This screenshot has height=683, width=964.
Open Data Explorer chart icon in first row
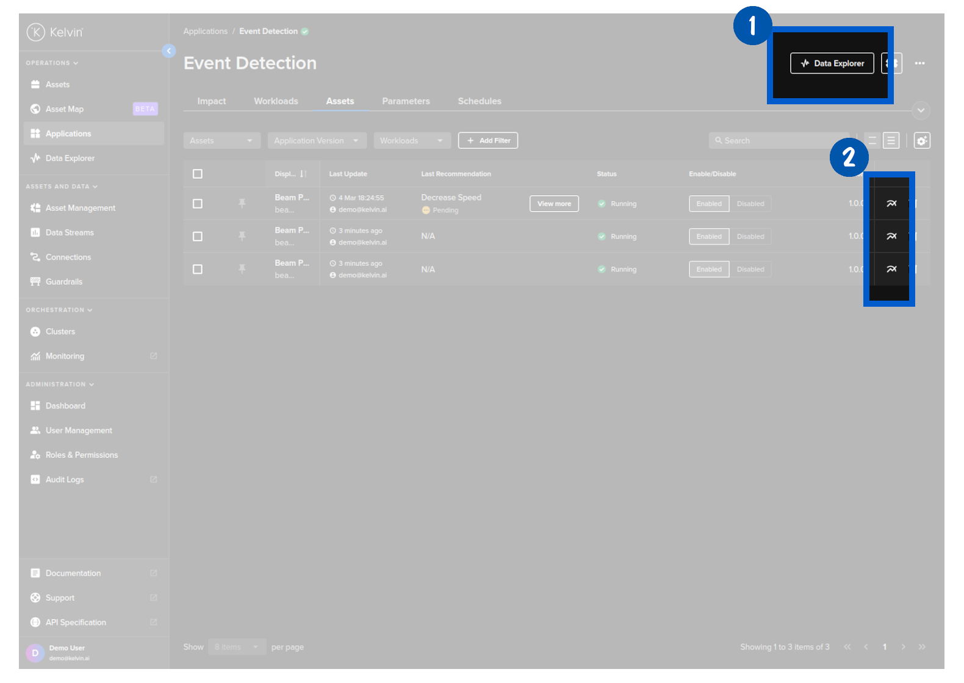pos(891,204)
